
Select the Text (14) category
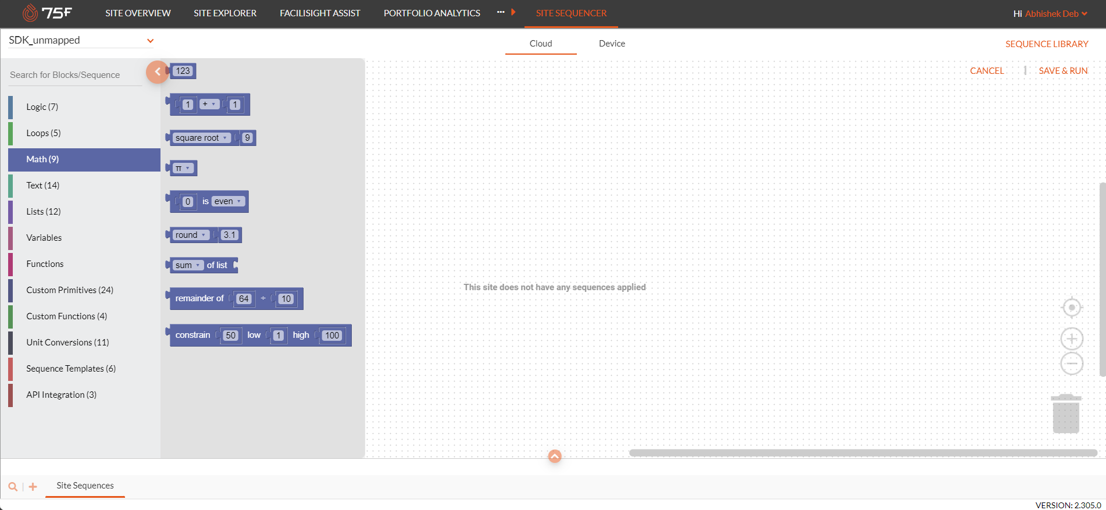point(84,186)
